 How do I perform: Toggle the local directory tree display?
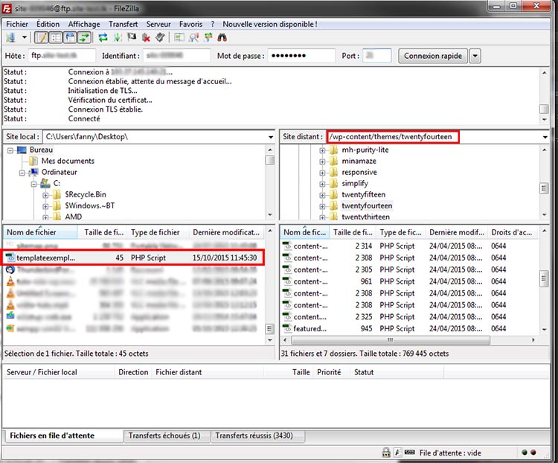[x=56, y=37]
